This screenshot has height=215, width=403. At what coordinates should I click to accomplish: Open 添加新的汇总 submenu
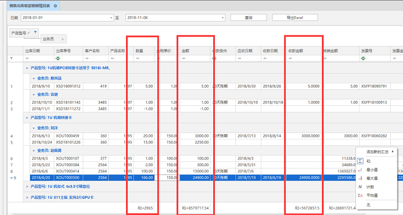click(376, 152)
